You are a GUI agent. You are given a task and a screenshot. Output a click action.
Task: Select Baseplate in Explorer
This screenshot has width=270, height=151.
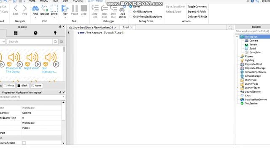[255, 52]
